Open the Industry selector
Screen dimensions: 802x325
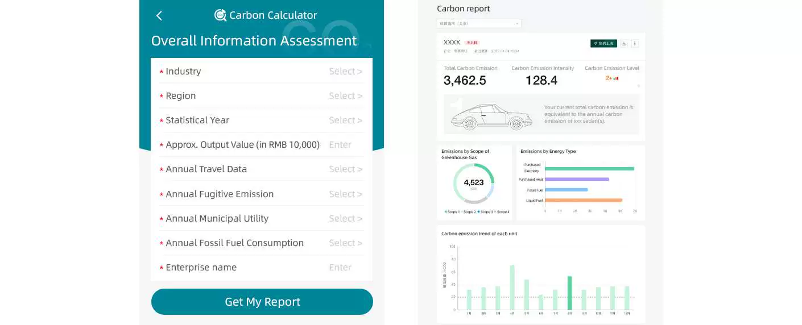coord(262,72)
